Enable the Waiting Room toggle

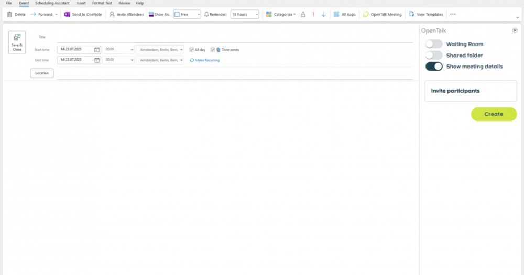(434, 44)
